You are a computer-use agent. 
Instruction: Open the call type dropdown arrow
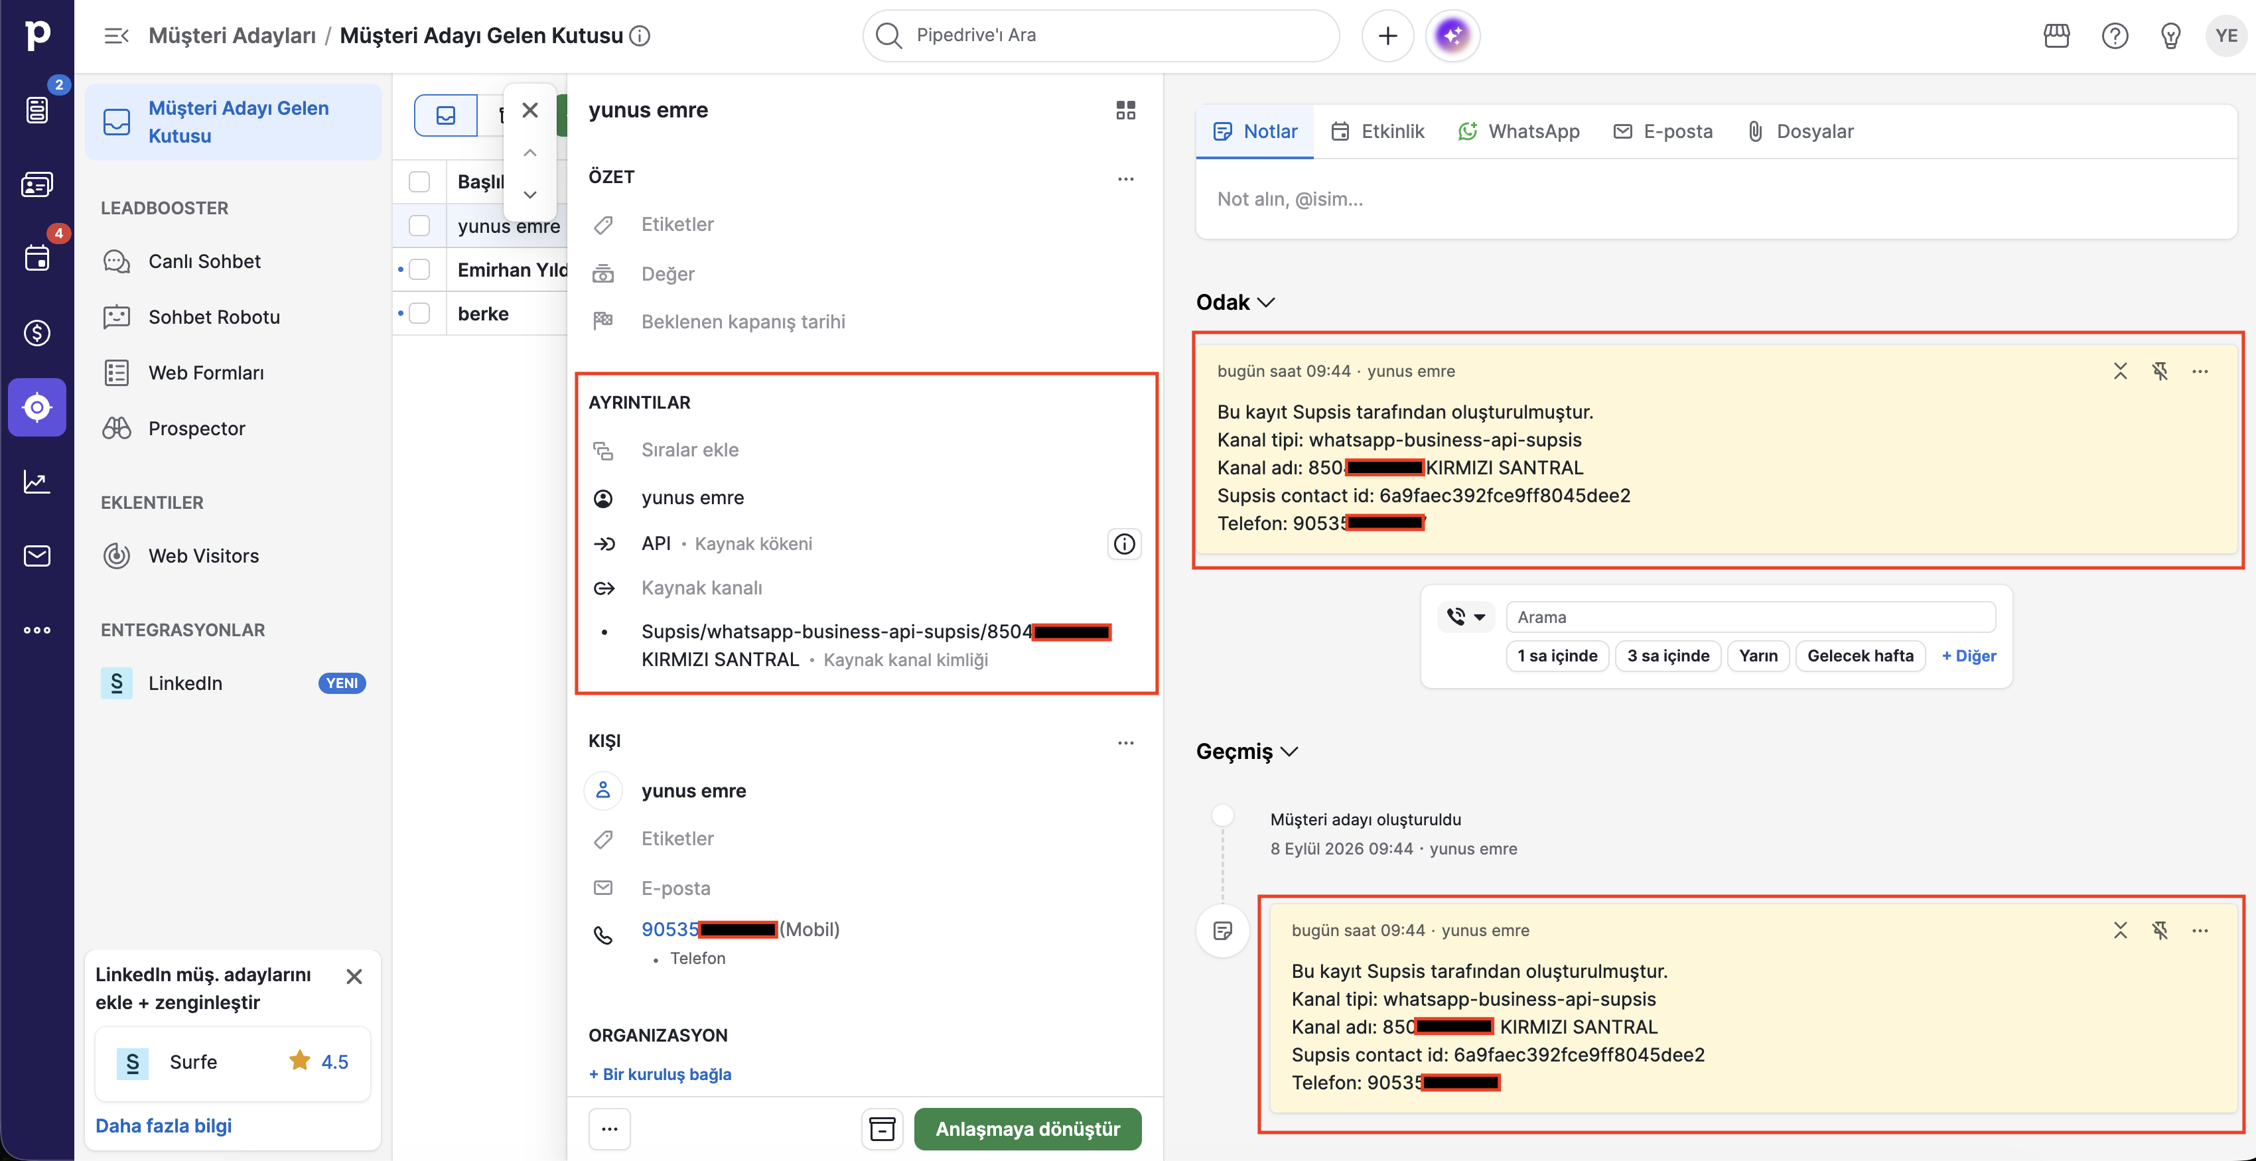coord(1479,617)
